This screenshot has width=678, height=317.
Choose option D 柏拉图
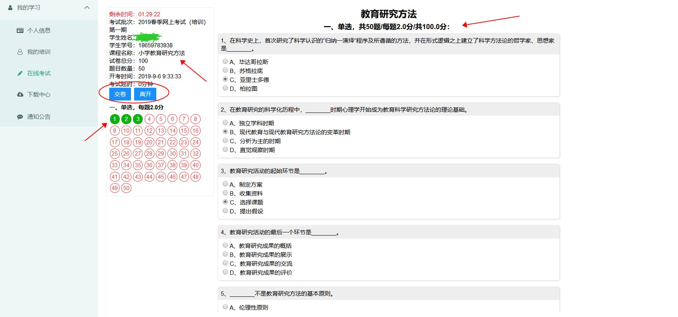pos(225,88)
